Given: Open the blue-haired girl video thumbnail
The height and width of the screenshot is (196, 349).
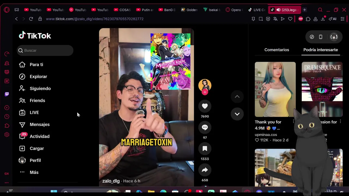Looking at the screenshot, I should click(275, 89).
